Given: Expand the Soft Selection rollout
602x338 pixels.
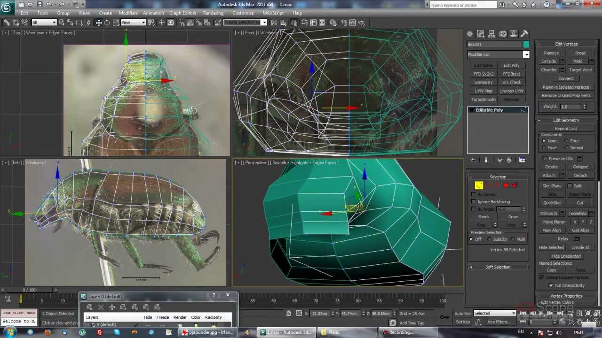Looking at the screenshot, I should (498, 267).
